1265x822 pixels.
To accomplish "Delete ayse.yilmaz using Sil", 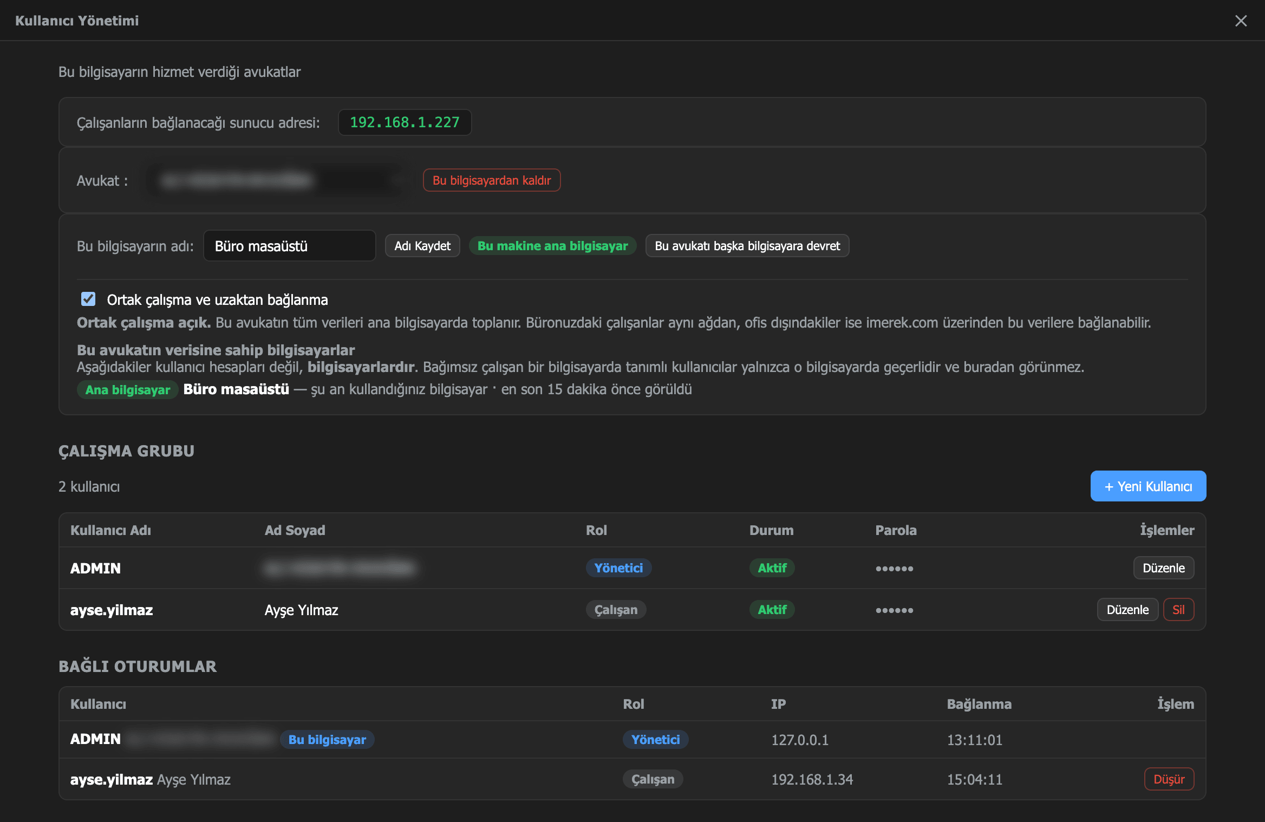I will [x=1178, y=610].
